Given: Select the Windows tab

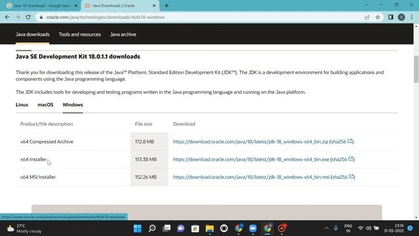Looking at the screenshot, I should [73, 105].
